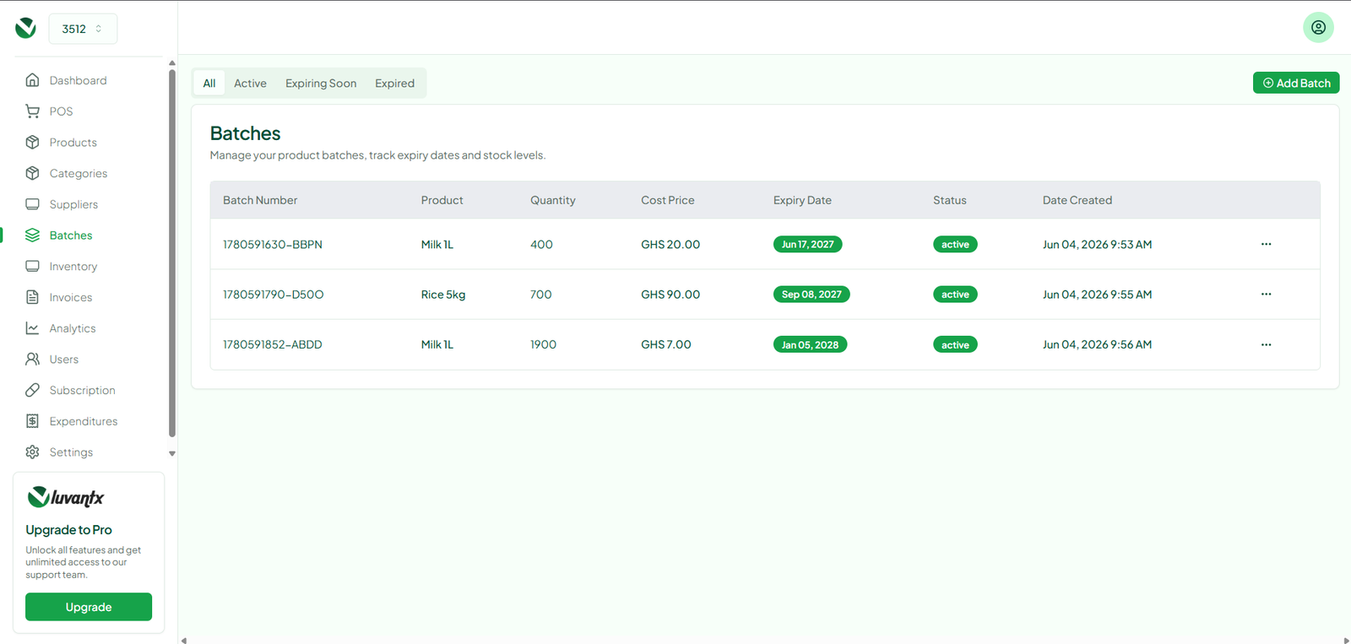The image size is (1351, 644).
Task: Open the Expenditures page link
Action: [84, 421]
